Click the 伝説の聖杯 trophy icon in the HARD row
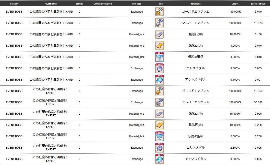Image resolution: width=270 pixels, height=165 pixels. [159, 57]
